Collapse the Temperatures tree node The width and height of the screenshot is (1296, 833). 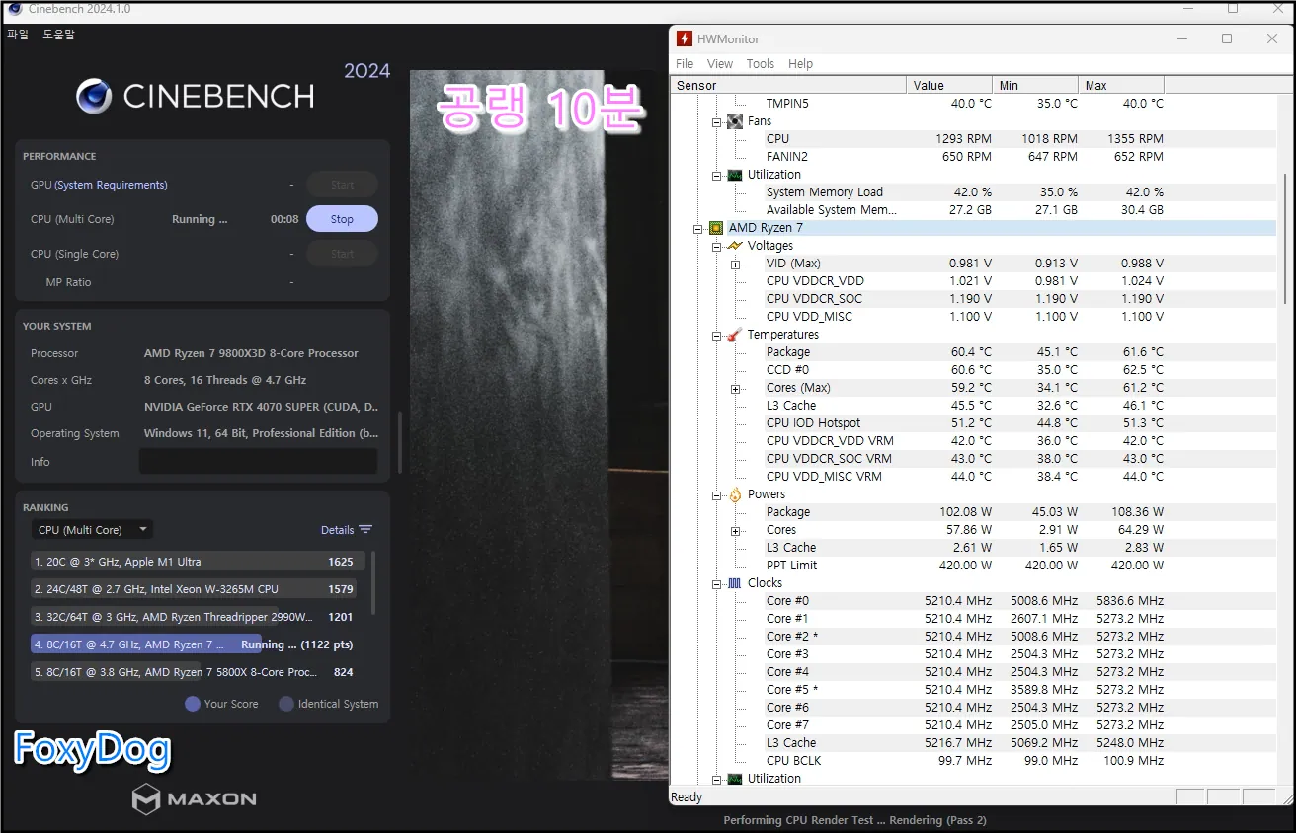tap(717, 335)
